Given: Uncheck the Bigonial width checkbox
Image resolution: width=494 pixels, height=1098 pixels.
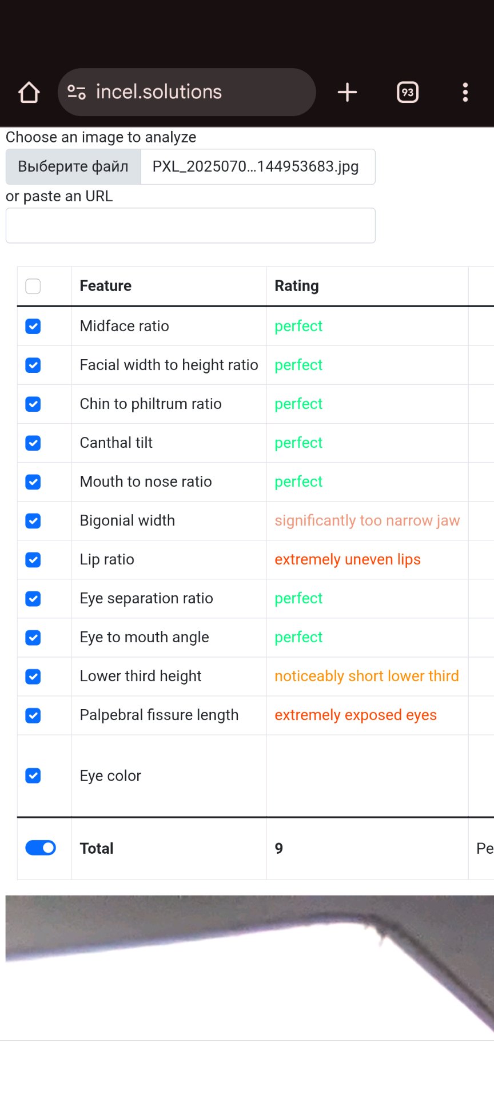Looking at the screenshot, I should (33, 520).
